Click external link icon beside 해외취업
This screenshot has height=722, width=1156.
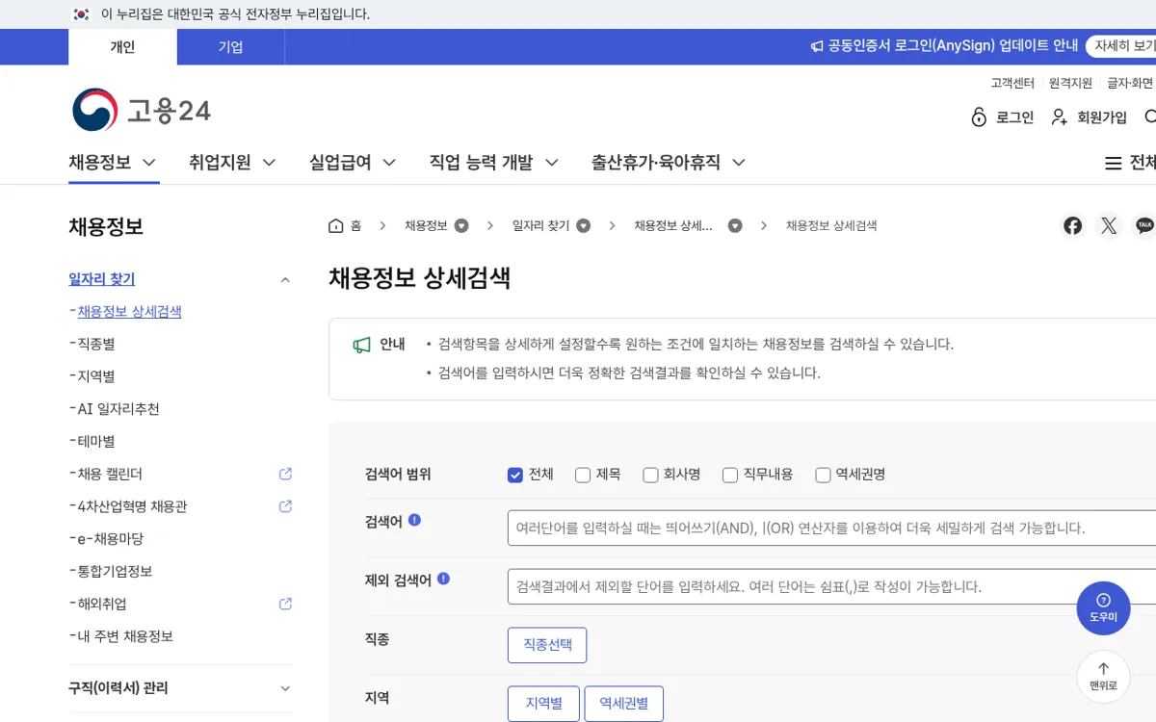tap(285, 604)
